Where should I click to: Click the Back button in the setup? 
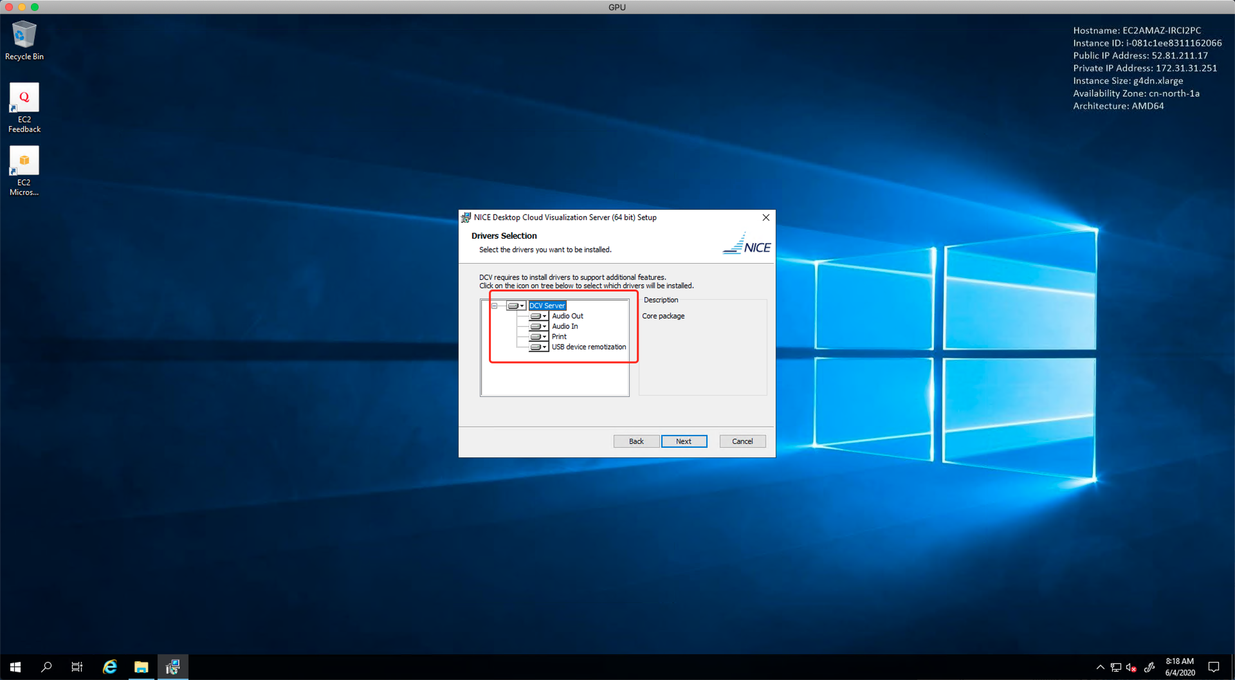click(636, 441)
